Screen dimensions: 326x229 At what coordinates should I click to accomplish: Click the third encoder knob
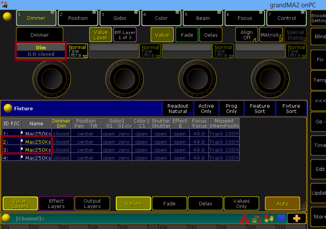tap(197, 79)
